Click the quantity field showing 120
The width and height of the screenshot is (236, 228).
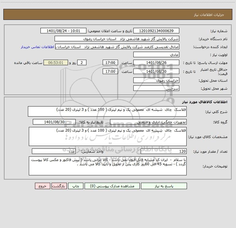(x=164, y=151)
